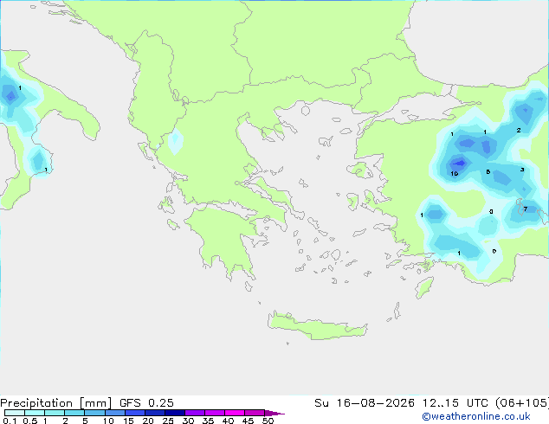
Task: Click the island of Crete on the map
Action: coord(317,326)
